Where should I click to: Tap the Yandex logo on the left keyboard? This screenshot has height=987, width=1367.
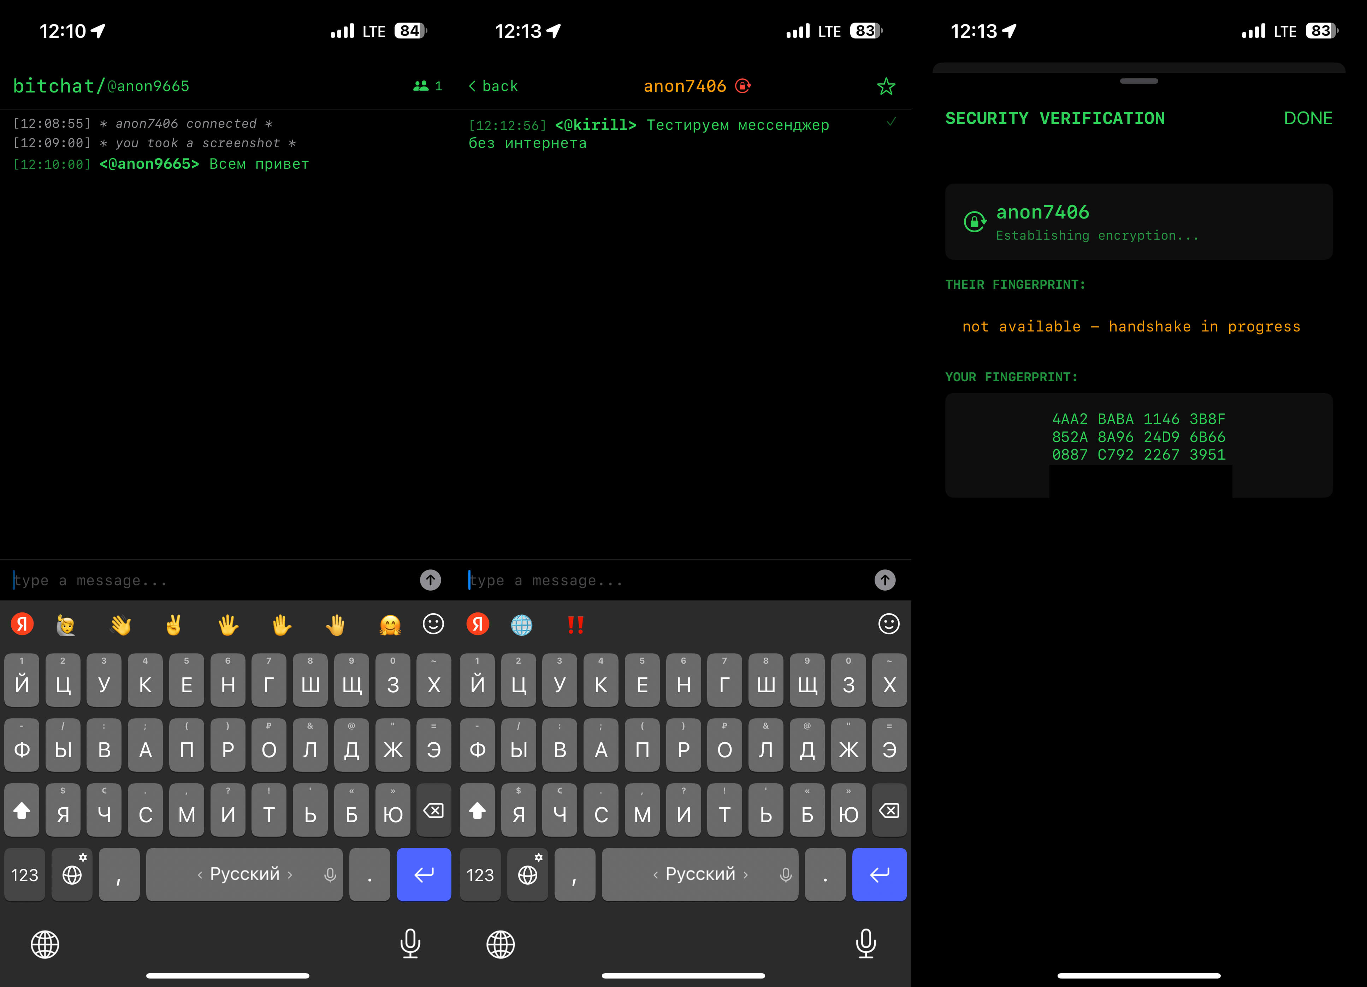[22, 624]
